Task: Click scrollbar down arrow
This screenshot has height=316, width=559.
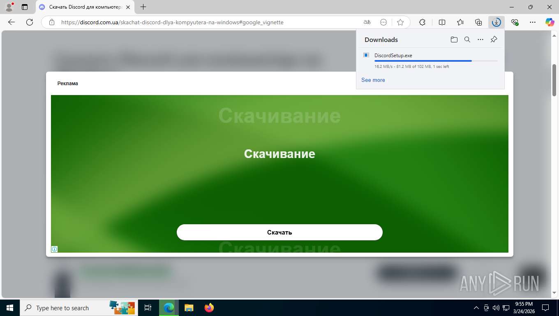Action: tap(554, 293)
